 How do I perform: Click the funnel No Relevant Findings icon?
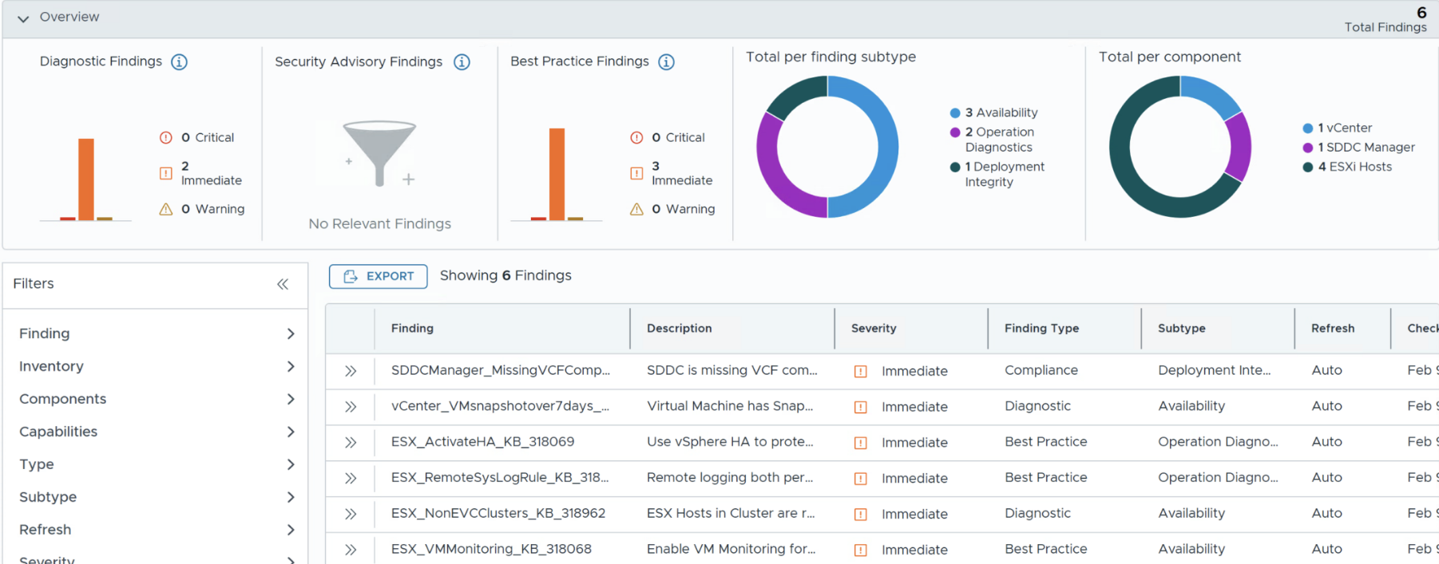pyautogui.click(x=379, y=153)
